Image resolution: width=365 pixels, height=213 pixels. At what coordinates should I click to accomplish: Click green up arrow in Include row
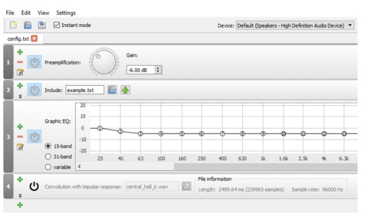click(x=125, y=90)
